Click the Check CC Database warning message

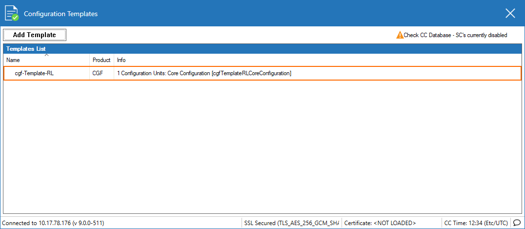[455, 35]
